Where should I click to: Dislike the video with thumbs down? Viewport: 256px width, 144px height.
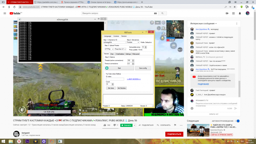114,125
